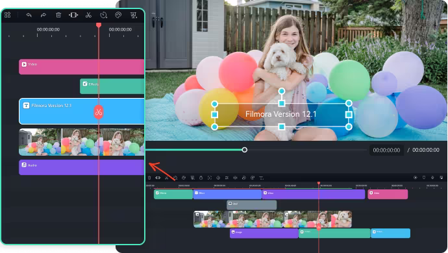This screenshot has width=448, height=253.
Task: Click the Redo arrow in left toolbar
Action: [44, 15]
